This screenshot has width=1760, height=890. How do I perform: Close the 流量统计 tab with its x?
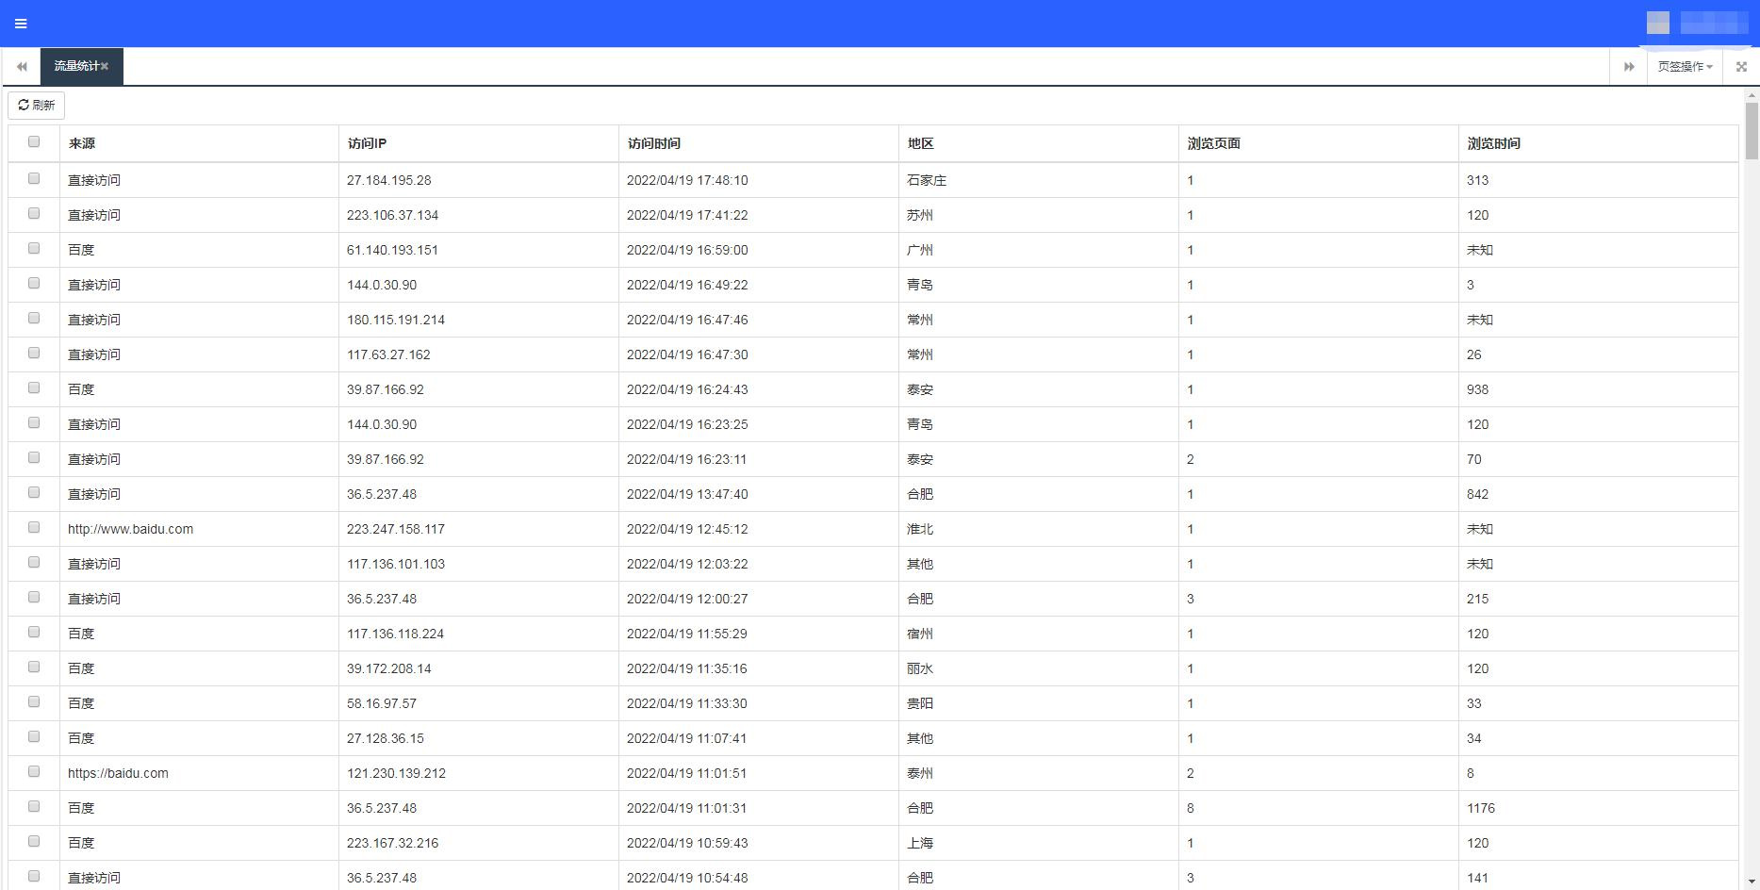click(x=105, y=66)
